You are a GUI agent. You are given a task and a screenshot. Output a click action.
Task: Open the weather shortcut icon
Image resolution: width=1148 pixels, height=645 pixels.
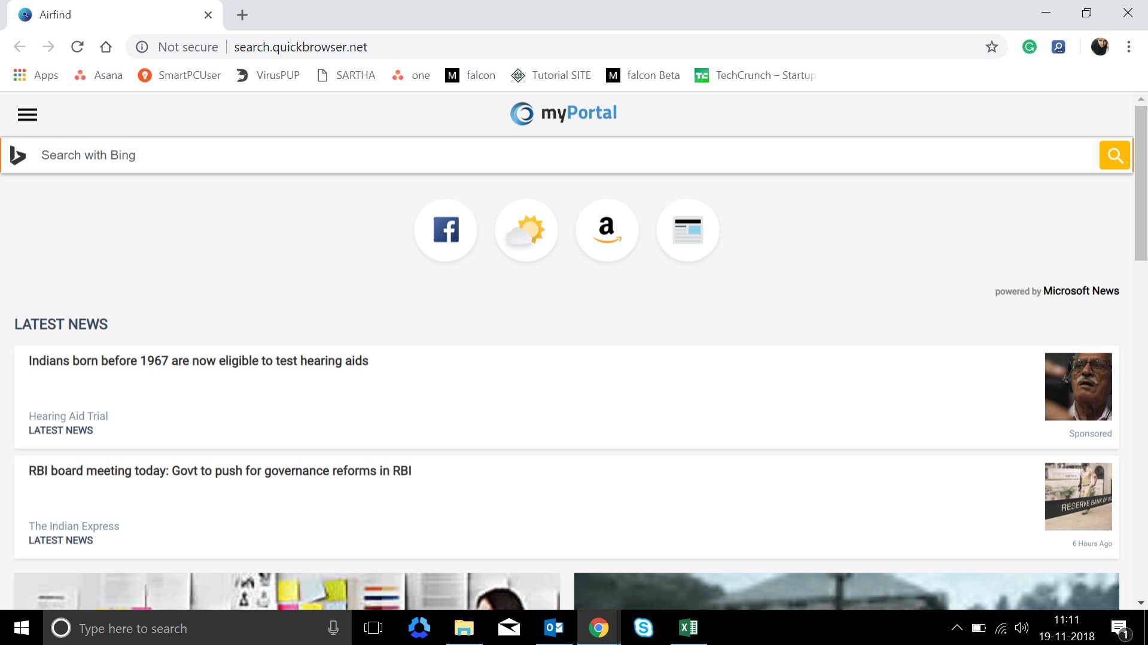coord(526,230)
